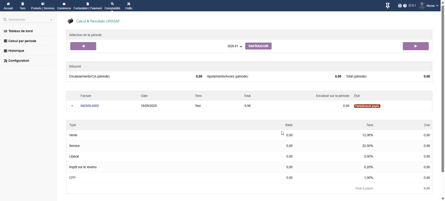Image resolution: width=445 pixels, height=201 pixels.
Task: Open the Comptabilité module icon
Action: point(113,4)
